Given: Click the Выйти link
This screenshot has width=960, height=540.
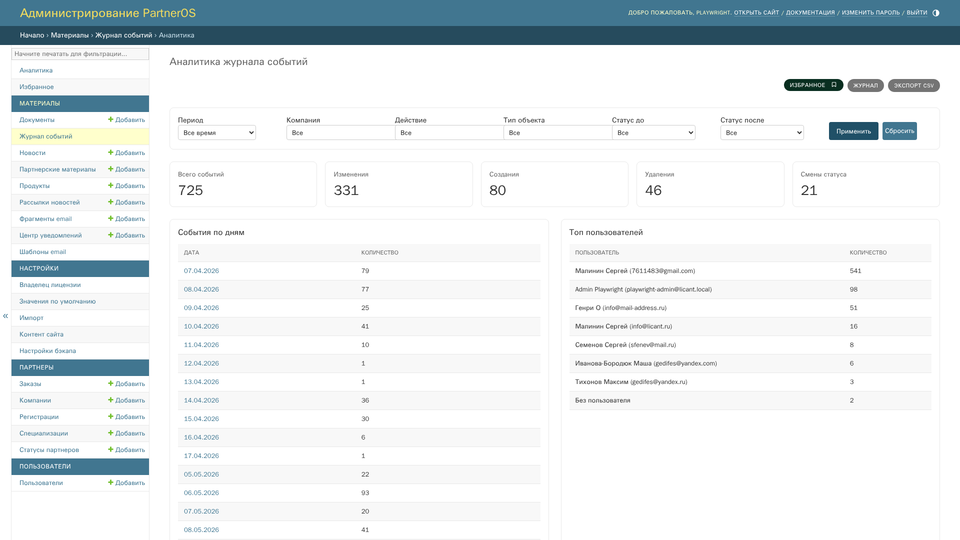Looking at the screenshot, I should point(917,13).
